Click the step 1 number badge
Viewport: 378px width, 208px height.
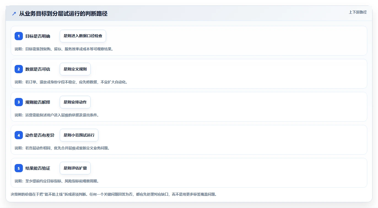[x=19, y=36]
